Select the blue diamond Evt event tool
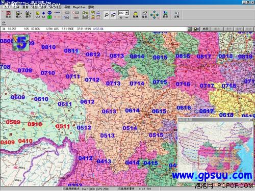The image size is (255, 191). [x=43, y=13]
